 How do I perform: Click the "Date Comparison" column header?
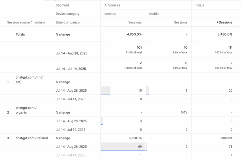[69, 22]
